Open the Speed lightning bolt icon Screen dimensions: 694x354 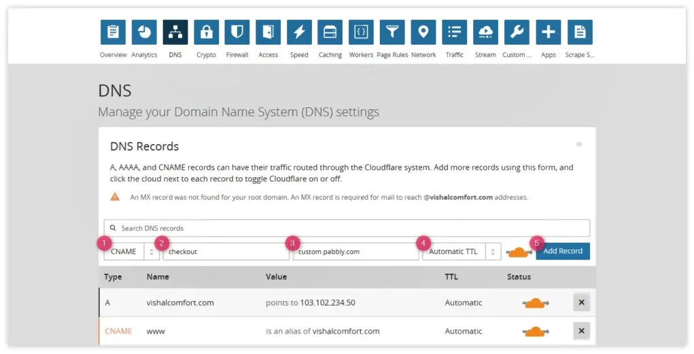tap(299, 33)
